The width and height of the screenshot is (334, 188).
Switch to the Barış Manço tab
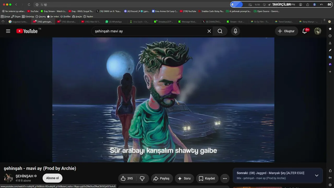tap(309, 22)
